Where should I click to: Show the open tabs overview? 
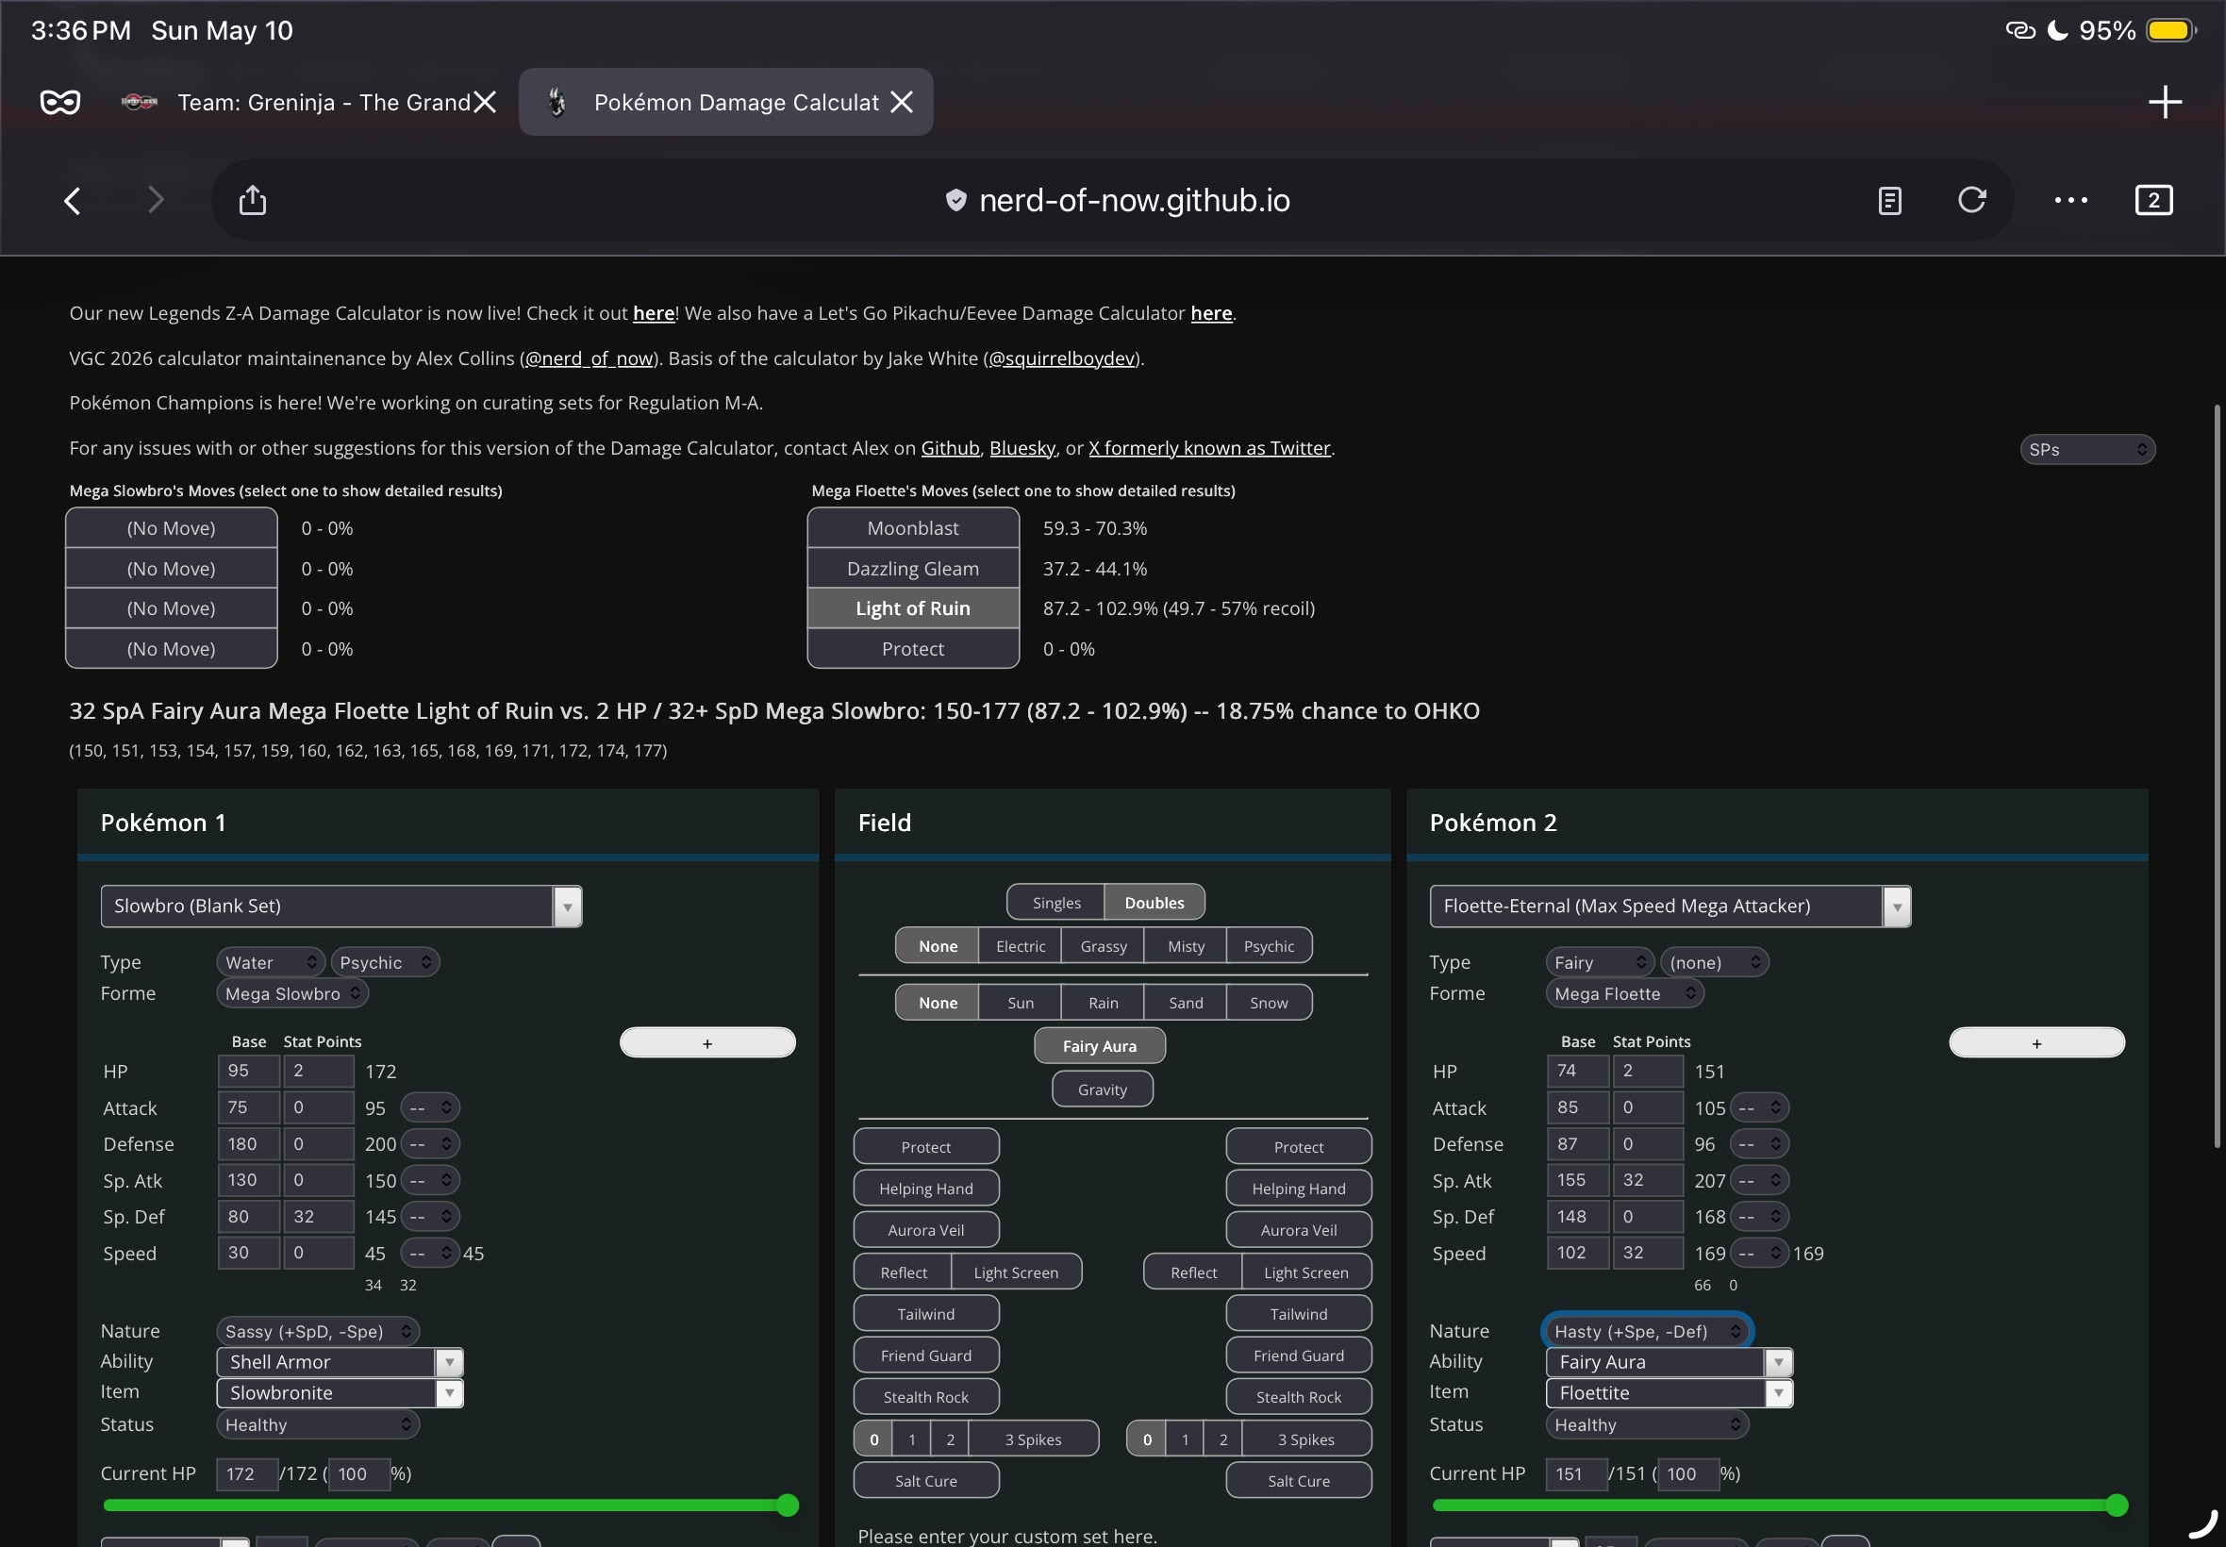coord(2153,200)
